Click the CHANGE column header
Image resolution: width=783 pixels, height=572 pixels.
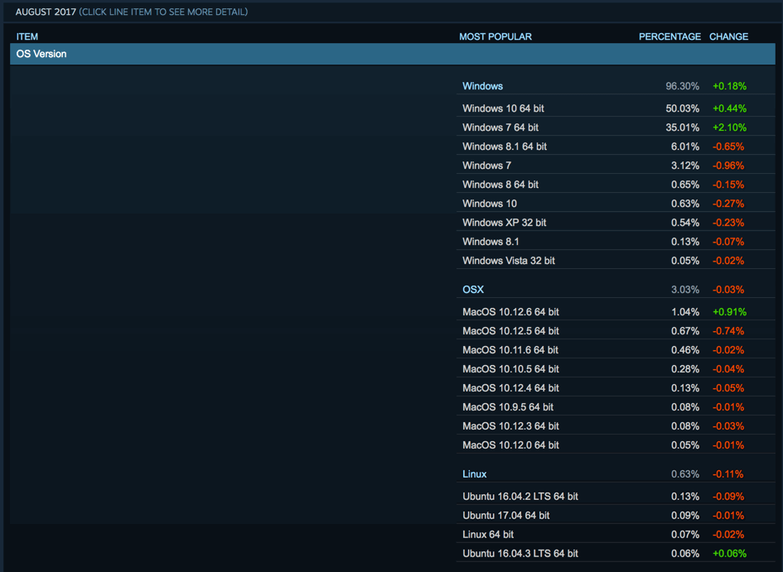(x=728, y=37)
